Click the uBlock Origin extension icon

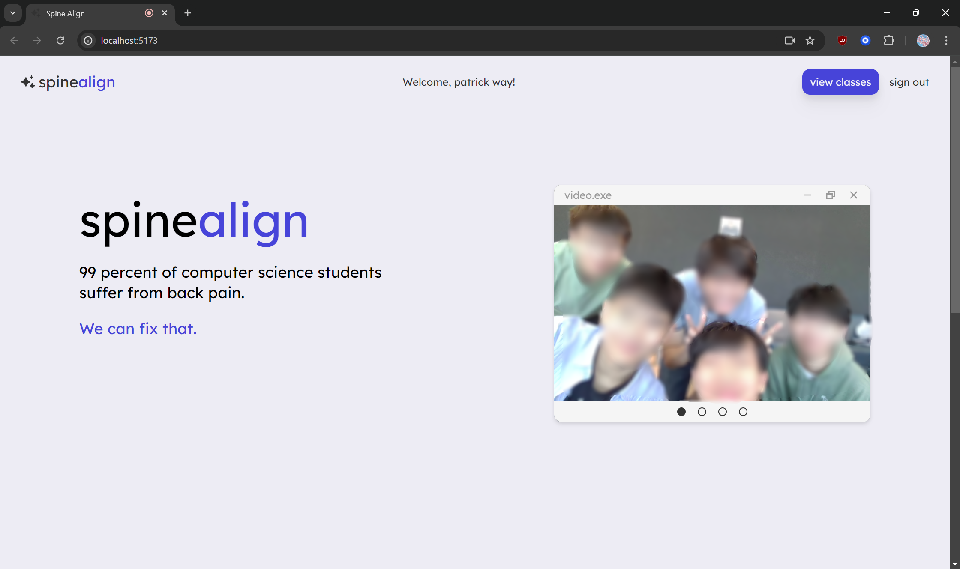pos(842,40)
